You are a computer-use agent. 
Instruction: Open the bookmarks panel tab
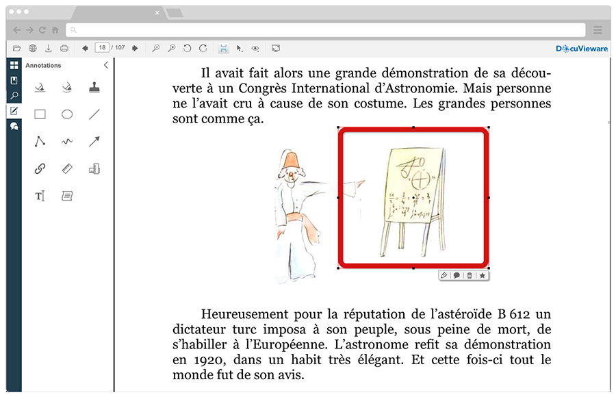[14, 81]
